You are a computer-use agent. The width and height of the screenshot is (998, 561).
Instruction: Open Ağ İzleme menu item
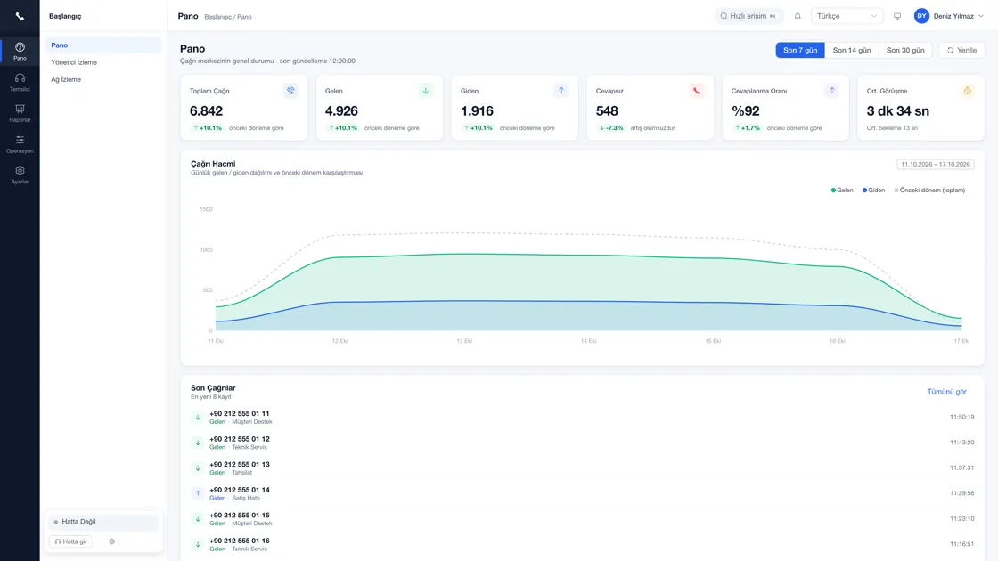tap(103, 79)
